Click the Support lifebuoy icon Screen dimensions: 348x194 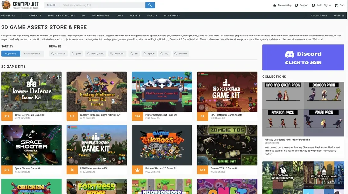coord(296,5)
